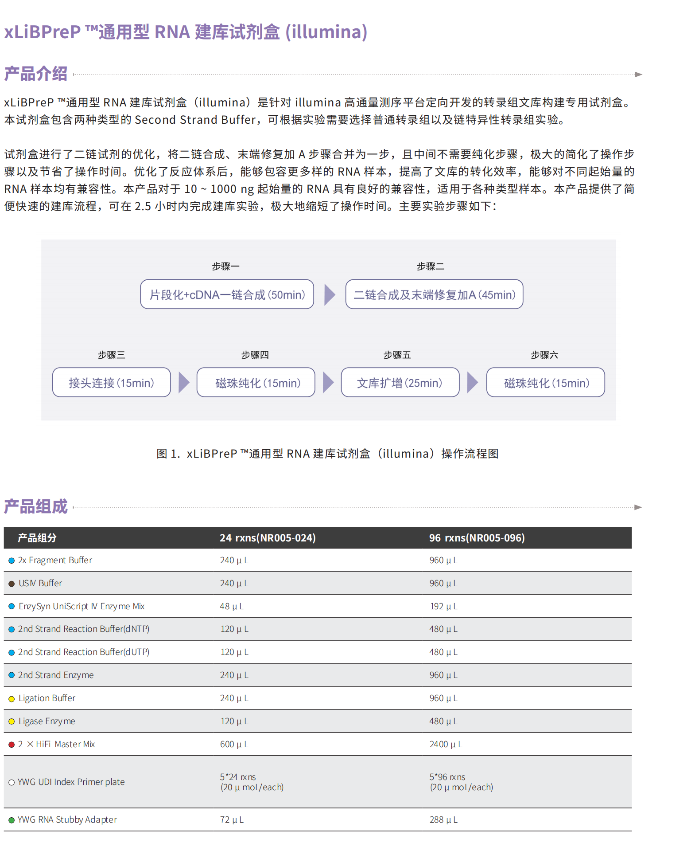Click the arrow before 文库扩增 (25min) box
This screenshot has width=695, height=847.
328,382
